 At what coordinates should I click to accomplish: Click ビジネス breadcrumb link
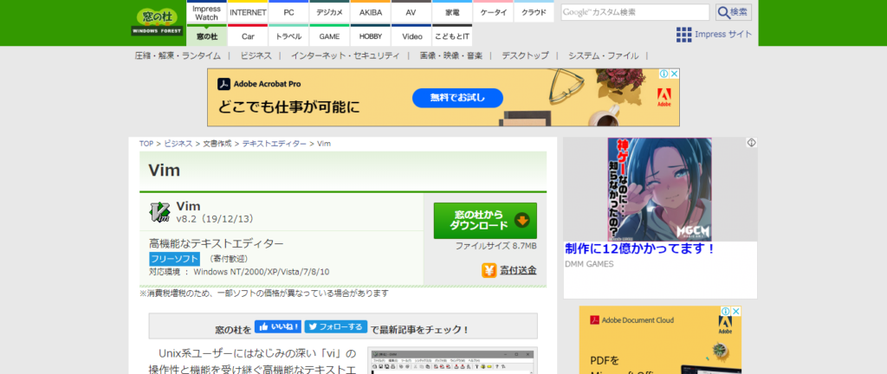(x=178, y=144)
